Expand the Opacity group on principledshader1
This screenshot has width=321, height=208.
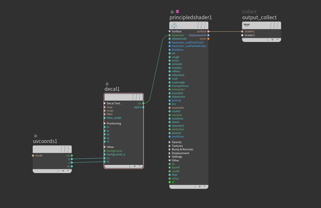170,142
